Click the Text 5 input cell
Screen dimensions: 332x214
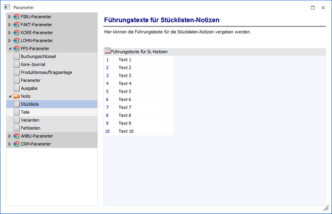click(x=145, y=91)
